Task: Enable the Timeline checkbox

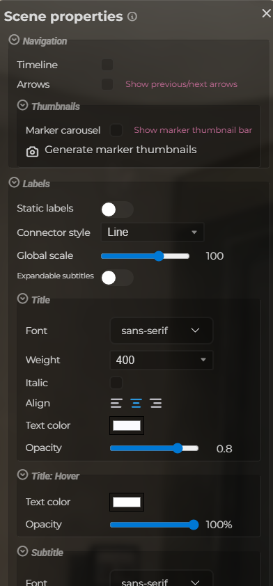Action: pos(107,65)
